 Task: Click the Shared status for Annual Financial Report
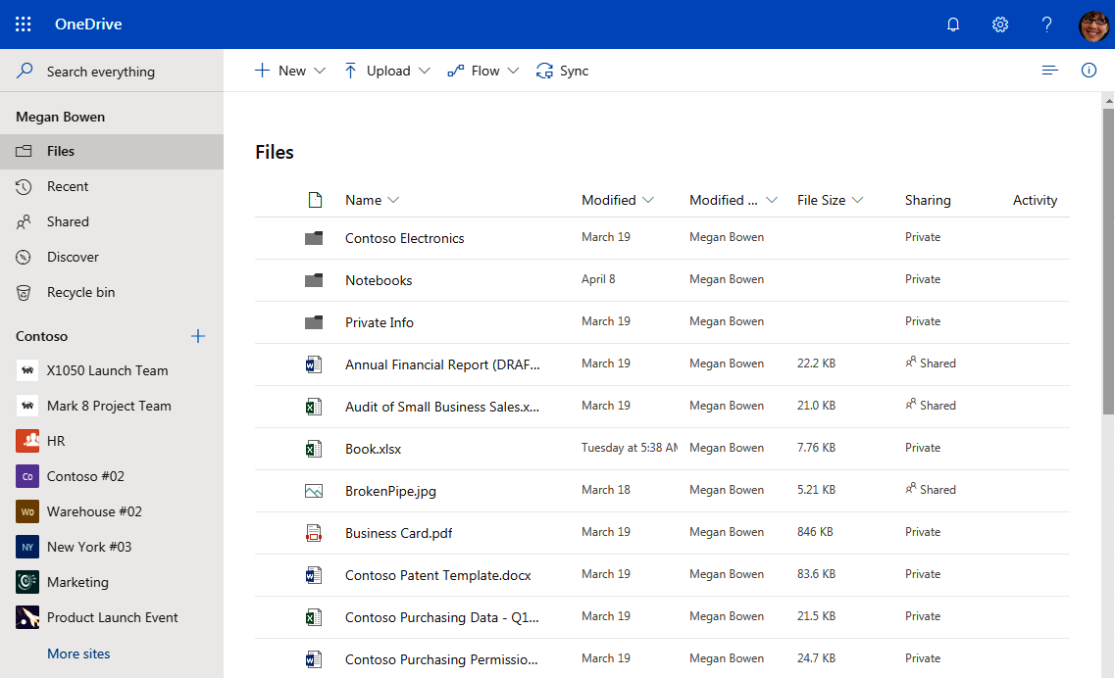(930, 363)
